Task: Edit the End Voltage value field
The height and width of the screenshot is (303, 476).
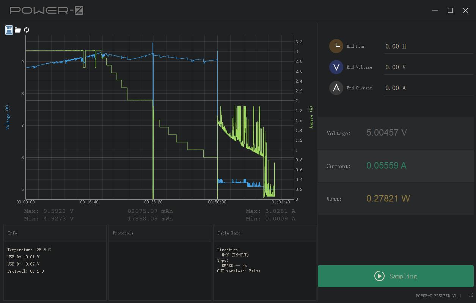Action: (x=429, y=67)
